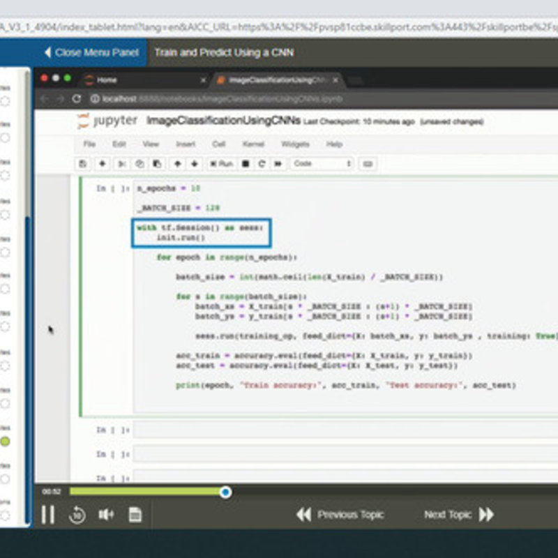Viewport: 558px width, 558px height.
Task: Open the Cell menu
Action: click(x=218, y=144)
